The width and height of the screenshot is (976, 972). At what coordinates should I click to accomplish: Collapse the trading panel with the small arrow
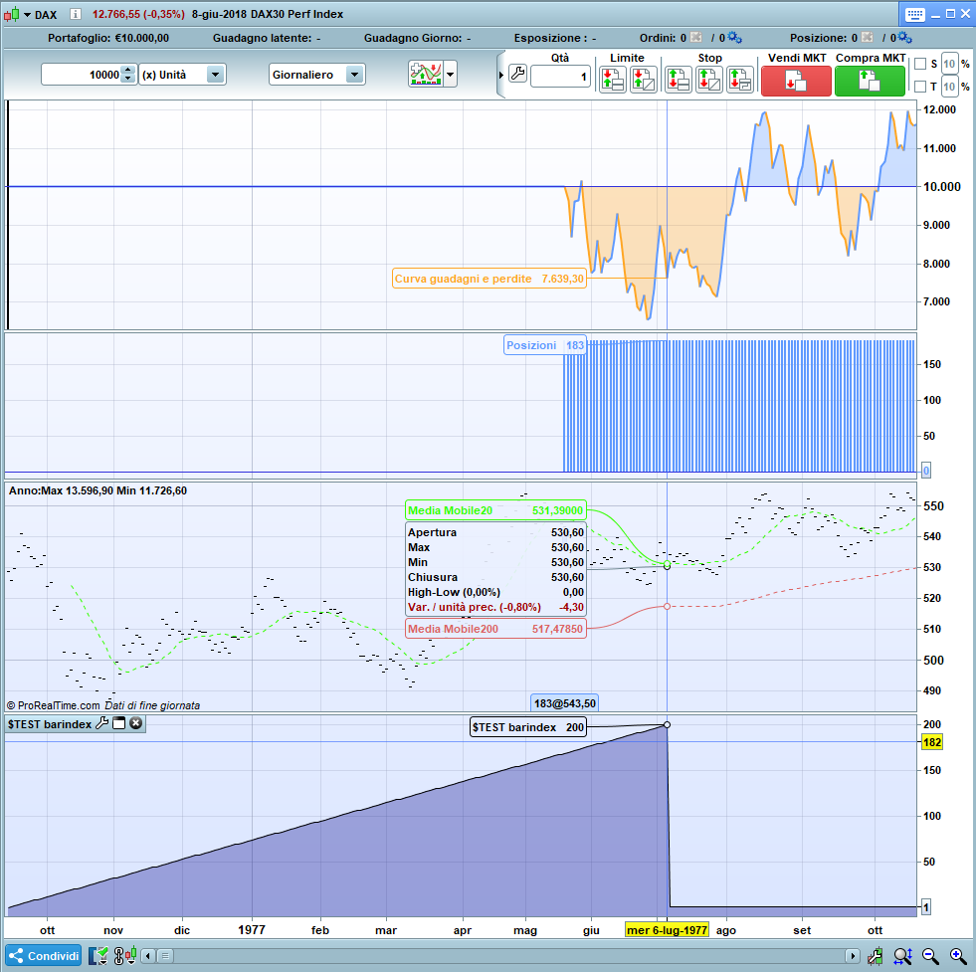pyautogui.click(x=501, y=75)
